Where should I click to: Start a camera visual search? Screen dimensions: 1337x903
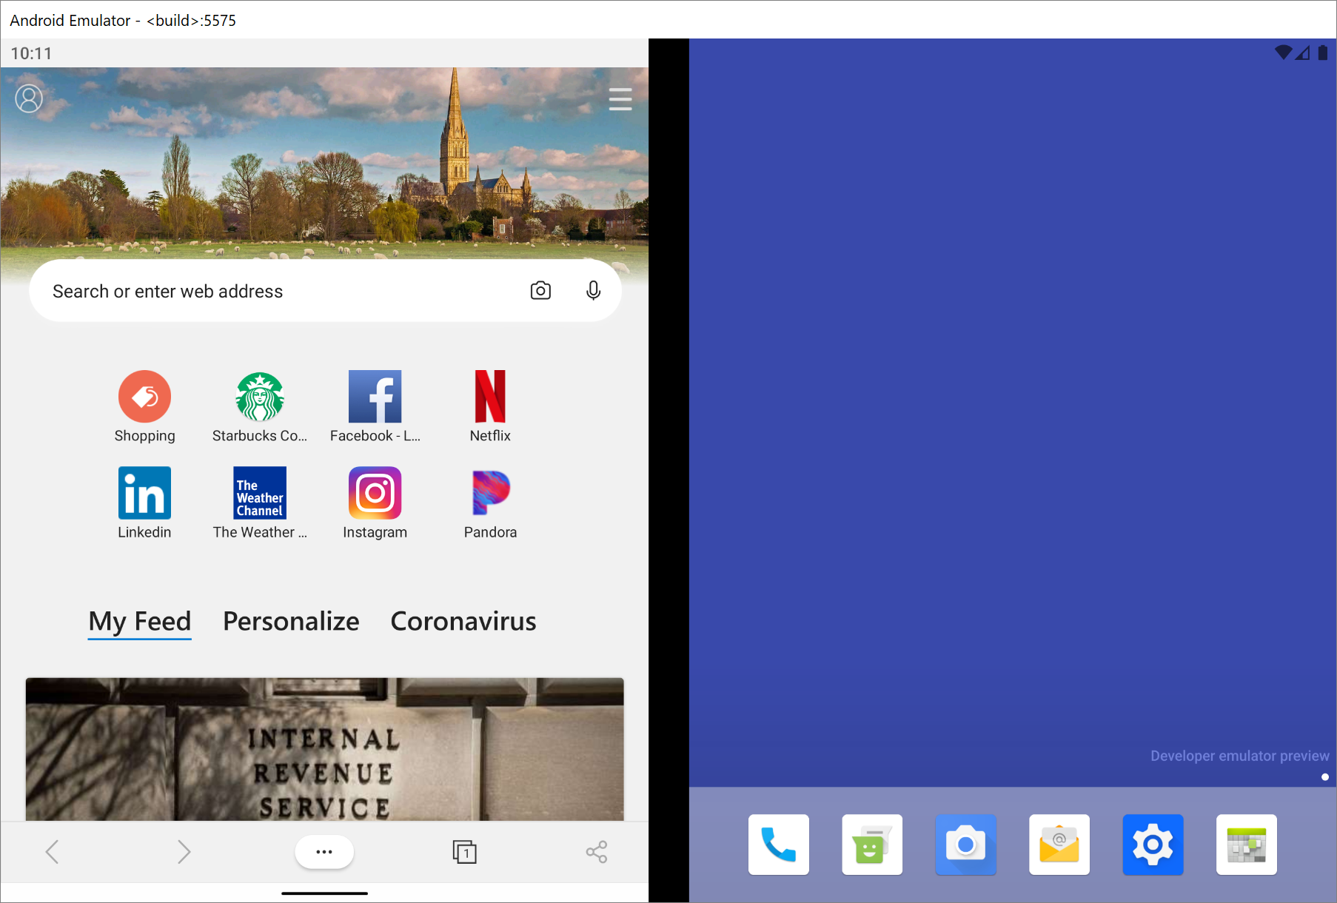tap(540, 290)
